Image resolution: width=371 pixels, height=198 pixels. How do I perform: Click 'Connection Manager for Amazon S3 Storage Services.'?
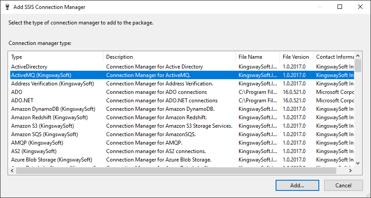[169, 126]
